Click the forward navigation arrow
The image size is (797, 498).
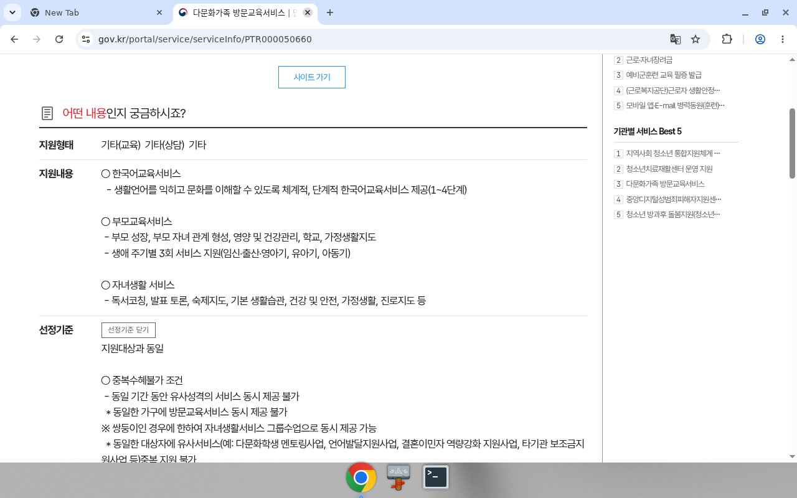[x=37, y=39]
